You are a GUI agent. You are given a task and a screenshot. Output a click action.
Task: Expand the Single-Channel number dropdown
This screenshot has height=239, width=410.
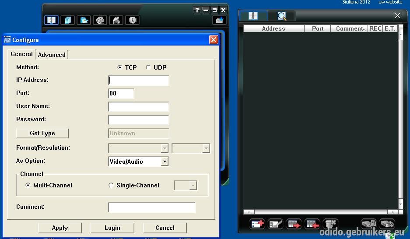(186, 186)
